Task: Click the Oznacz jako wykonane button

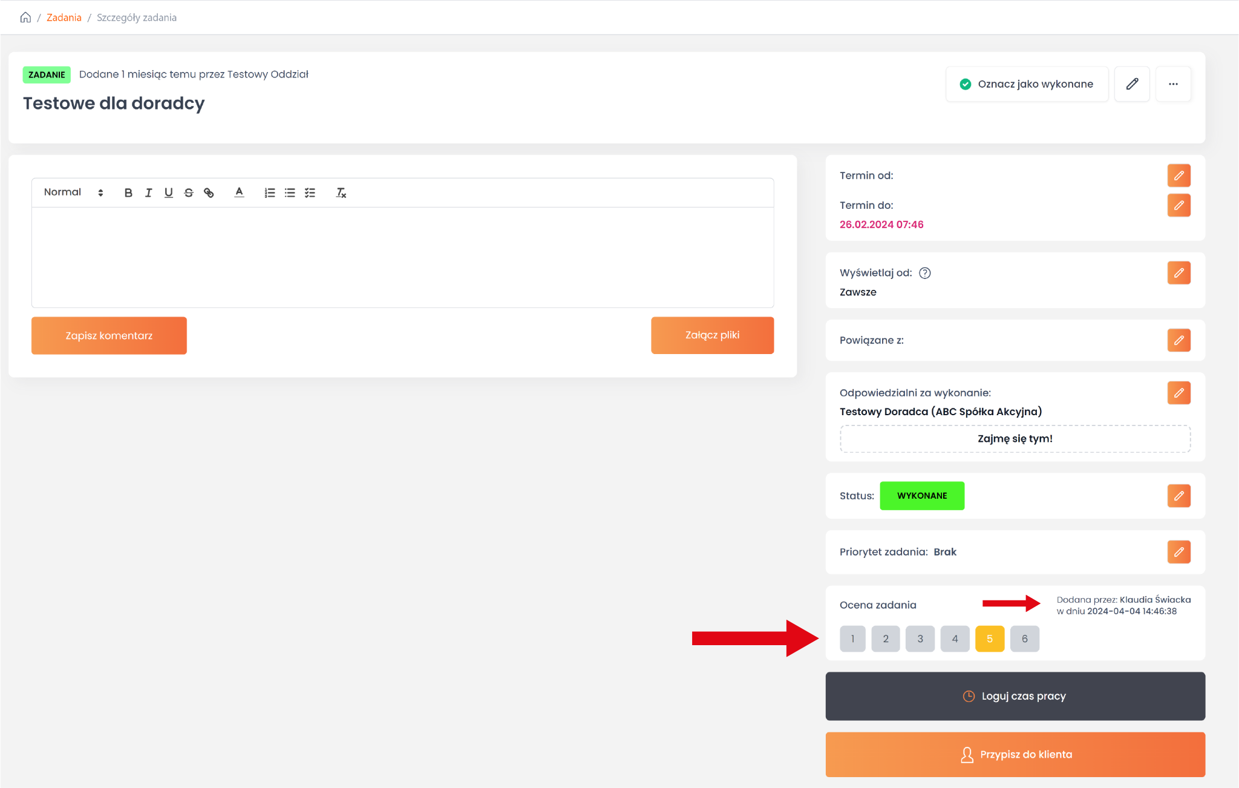Action: tap(1027, 84)
